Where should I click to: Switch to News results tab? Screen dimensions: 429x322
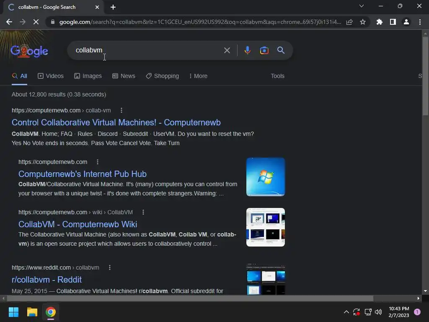[124, 76]
